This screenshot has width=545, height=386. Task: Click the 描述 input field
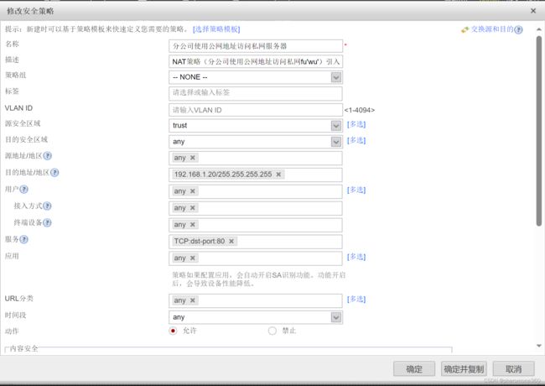pyautogui.click(x=256, y=61)
